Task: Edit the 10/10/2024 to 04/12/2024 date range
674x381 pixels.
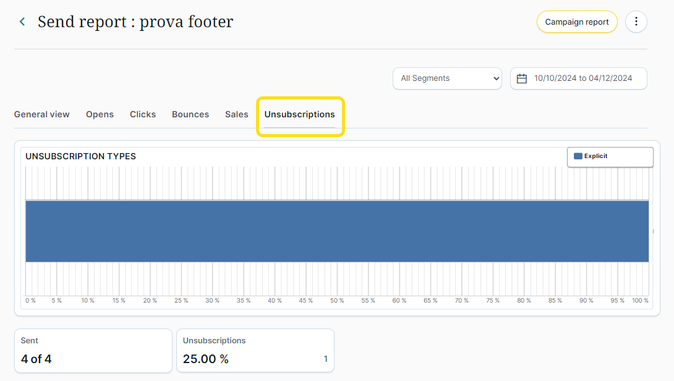Action: click(583, 78)
